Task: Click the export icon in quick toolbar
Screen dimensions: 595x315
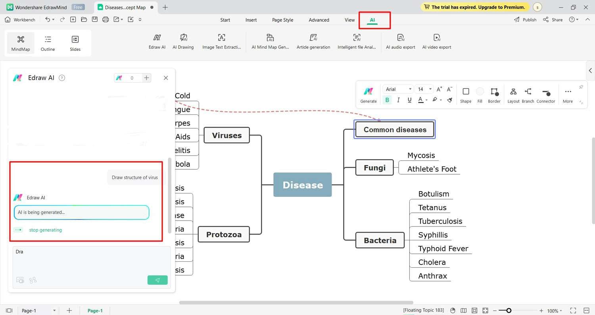Action: pyautogui.click(x=116, y=19)
